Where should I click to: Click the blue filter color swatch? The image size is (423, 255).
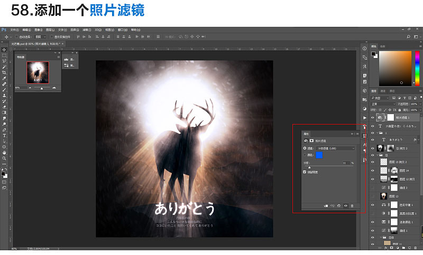[x=319, y=155]
